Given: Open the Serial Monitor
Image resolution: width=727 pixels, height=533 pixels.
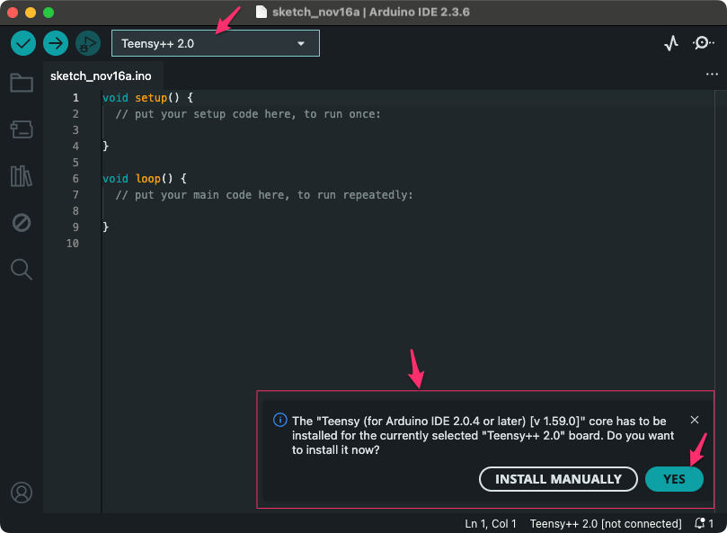Looking at the screenshot, I should pyautogui.click(x=703, y=43).
